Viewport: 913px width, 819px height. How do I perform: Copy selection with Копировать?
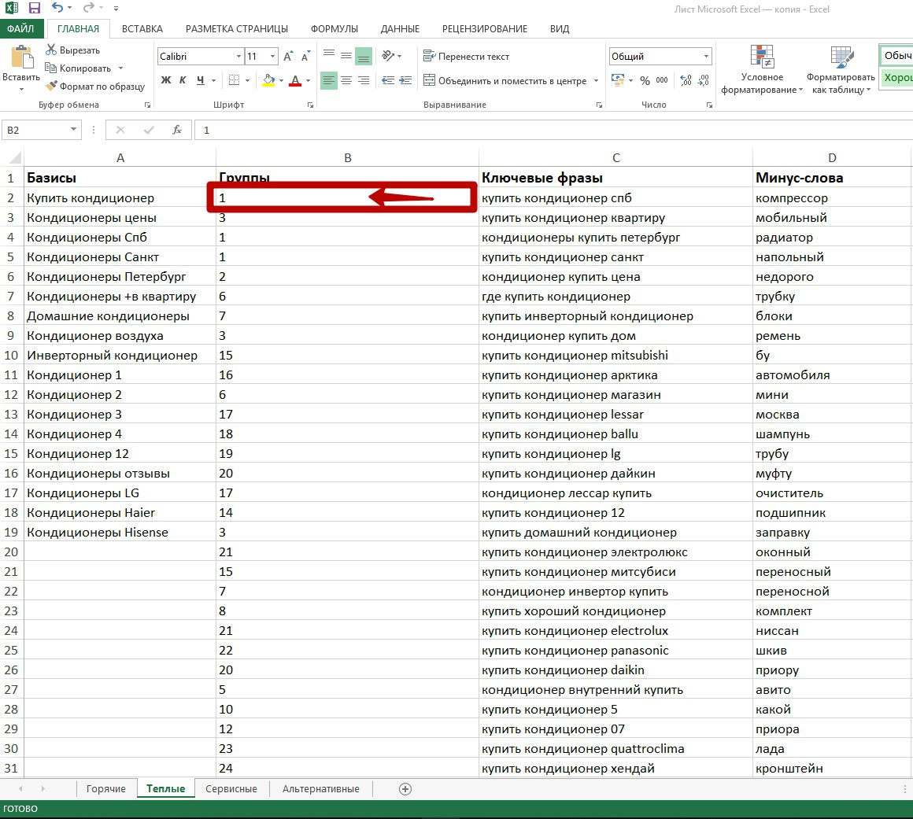point(78,68)
